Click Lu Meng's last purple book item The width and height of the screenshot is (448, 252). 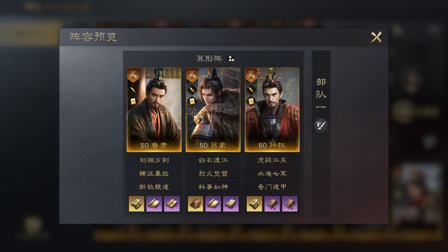point(231,204)
